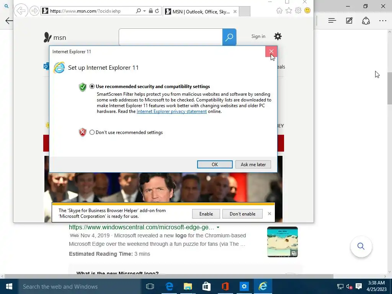Click the Edge horizontal scrollbar at bottom
This screenshot has width=392, height=294.
click(168, 276)
